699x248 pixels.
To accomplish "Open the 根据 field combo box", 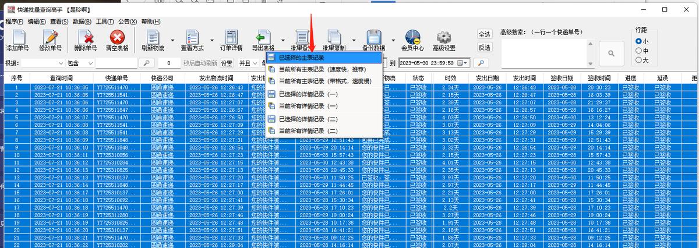I will click(43, 63).
